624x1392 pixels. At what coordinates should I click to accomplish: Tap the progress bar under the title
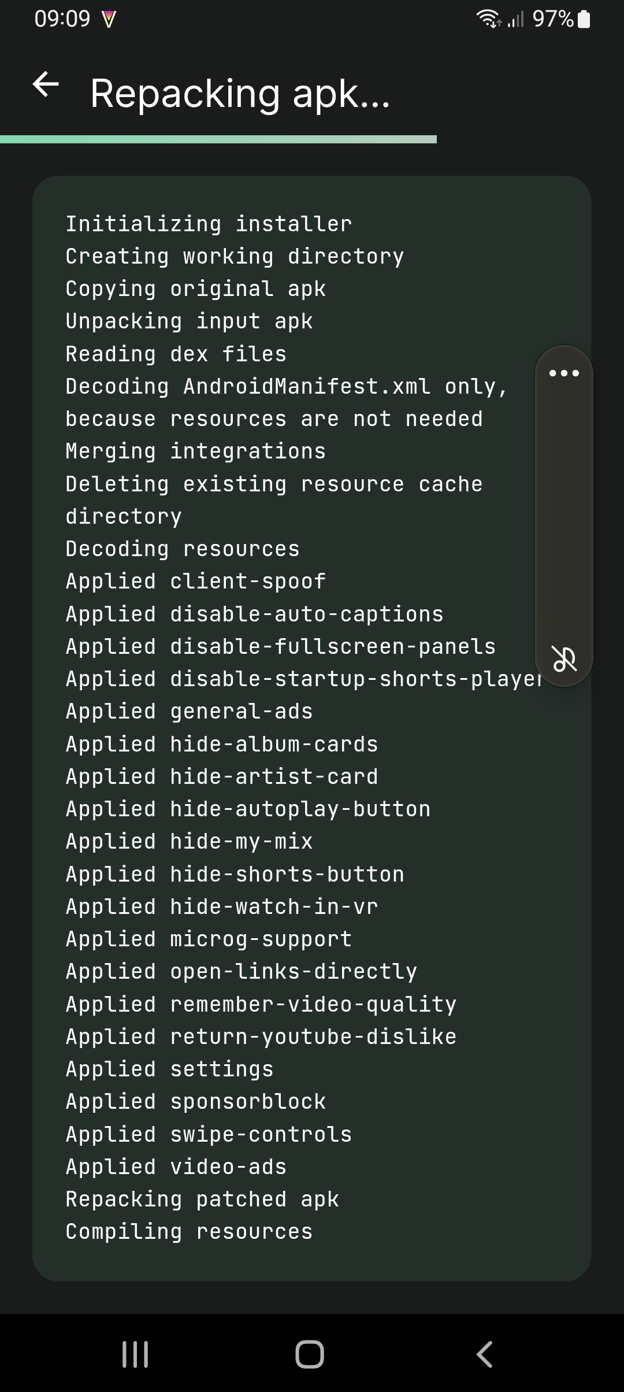point(220,137)
